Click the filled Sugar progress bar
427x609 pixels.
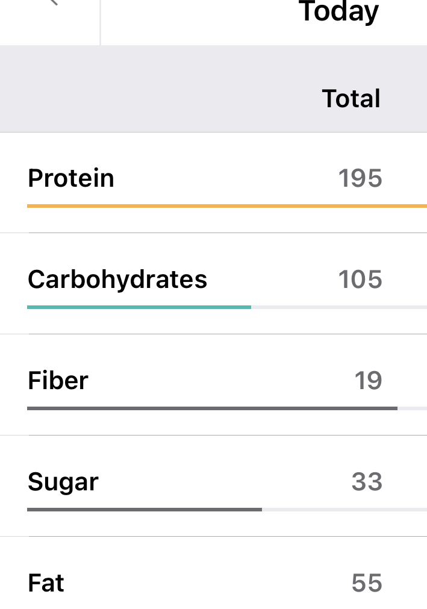(145, 510)
